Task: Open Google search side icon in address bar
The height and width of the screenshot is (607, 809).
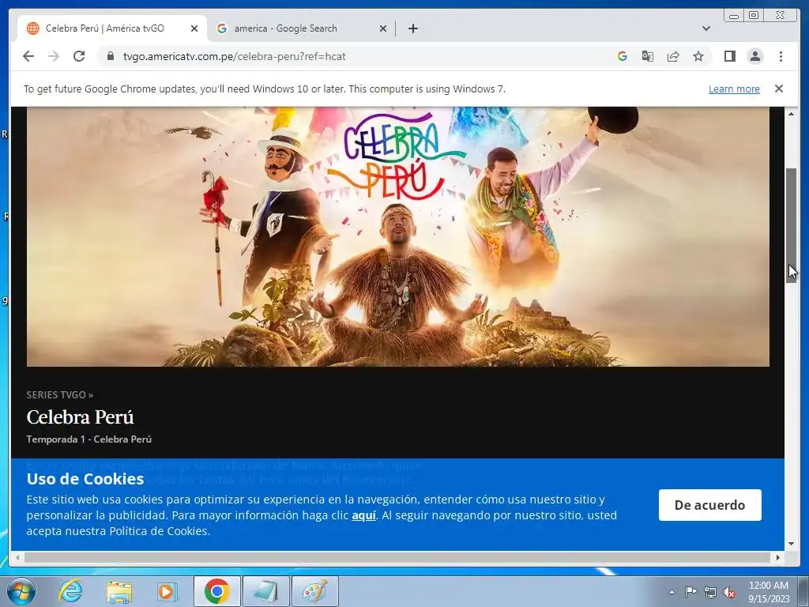Action: pyautogui.click(x=623, y=56)
